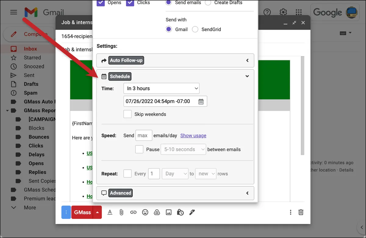Toggle the Opens tracking checkbox
Viewport: 366px width, 238px height.
[101, 2]
